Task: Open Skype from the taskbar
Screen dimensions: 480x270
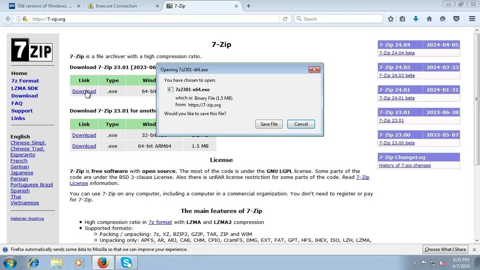Action: click(126, 263)
